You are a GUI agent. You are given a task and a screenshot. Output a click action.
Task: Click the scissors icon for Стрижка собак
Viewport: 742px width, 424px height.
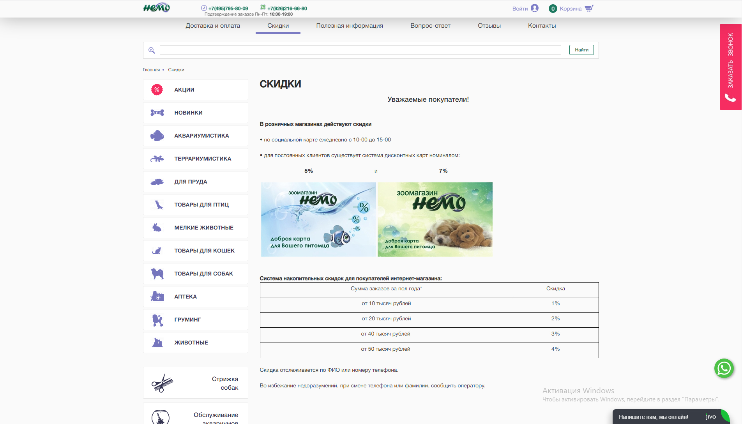[162, 383]
